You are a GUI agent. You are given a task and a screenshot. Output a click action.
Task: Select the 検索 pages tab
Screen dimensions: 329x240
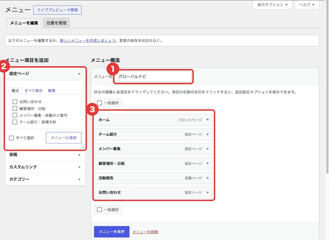pos(52,91)
